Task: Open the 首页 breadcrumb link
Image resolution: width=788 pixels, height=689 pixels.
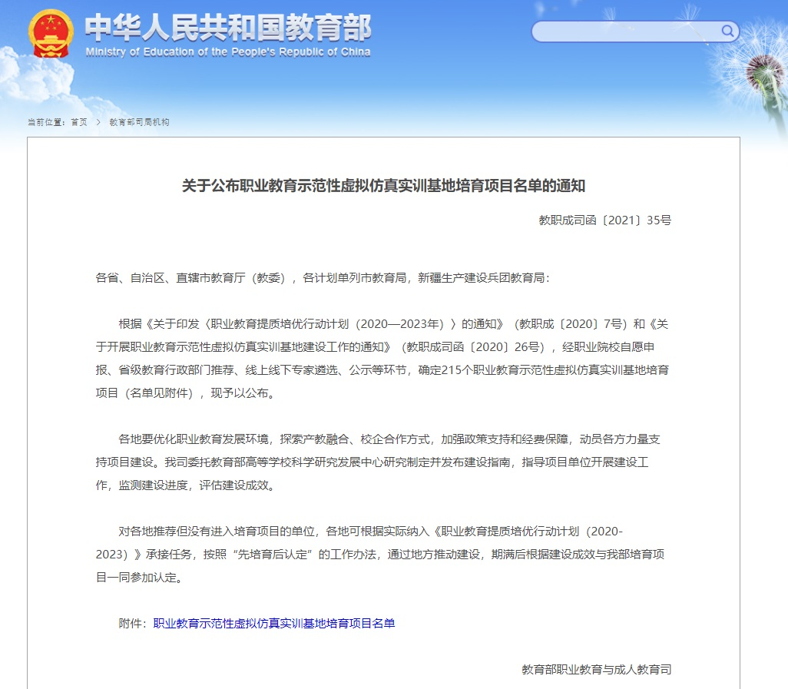Action: point(79,122)
